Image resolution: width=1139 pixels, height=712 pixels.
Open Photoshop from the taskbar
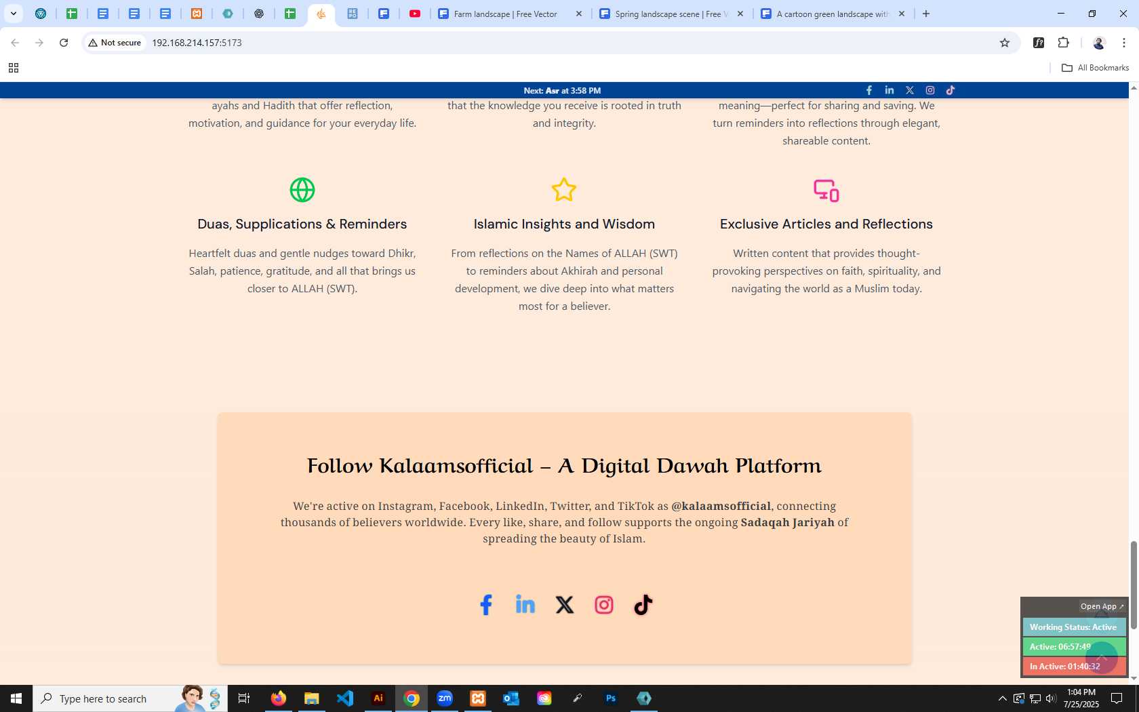click(x=611, y=698)
